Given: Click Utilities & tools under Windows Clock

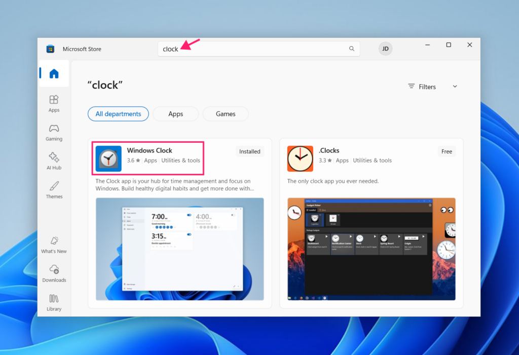Looking at the screenshot, I should (181, 161).
